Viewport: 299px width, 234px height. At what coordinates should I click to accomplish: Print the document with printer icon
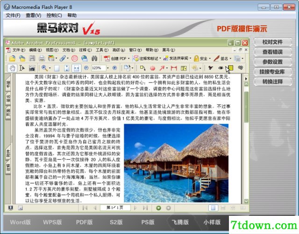click(42, 58)
